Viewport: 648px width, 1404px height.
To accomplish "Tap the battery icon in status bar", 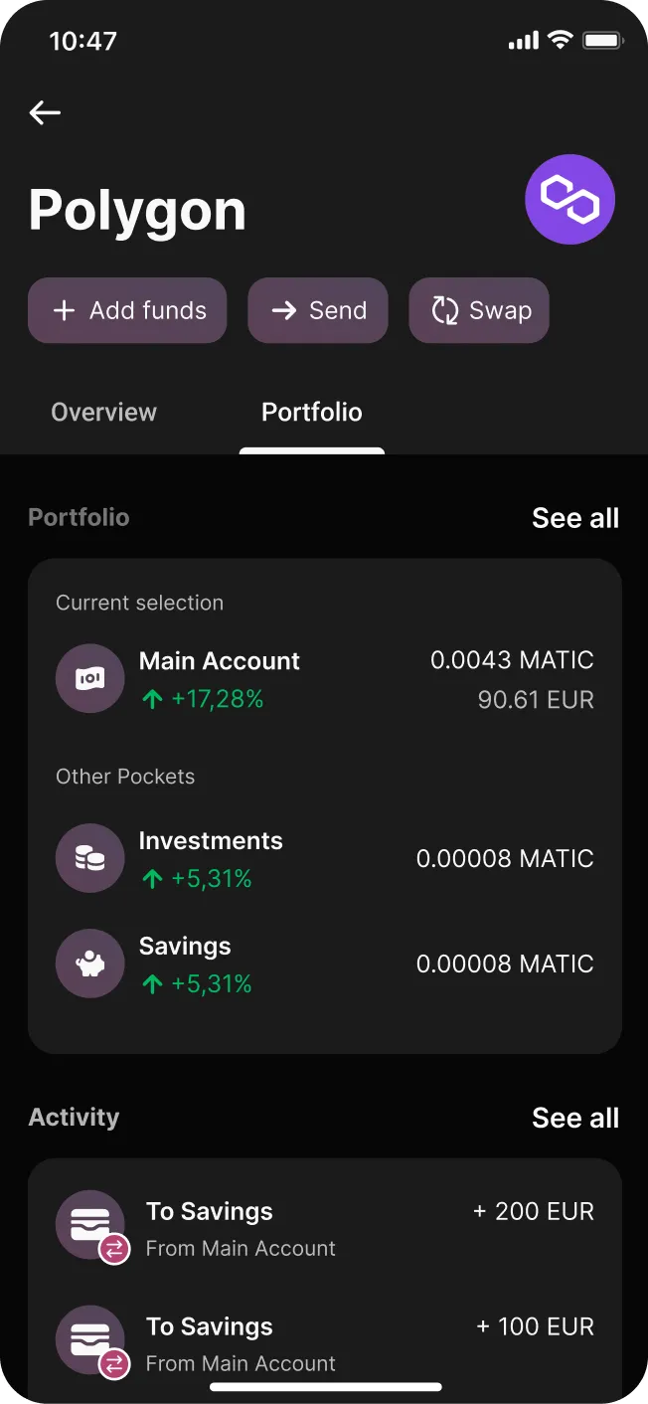I will 602,41.
